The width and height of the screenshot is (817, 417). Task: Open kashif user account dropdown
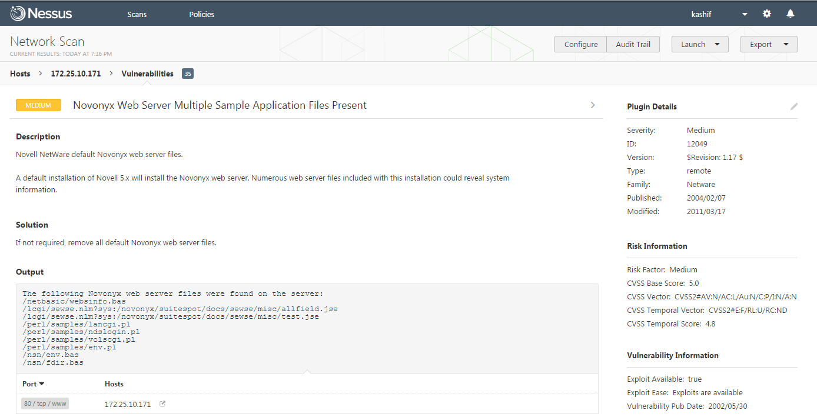click(x=719, y=14)
